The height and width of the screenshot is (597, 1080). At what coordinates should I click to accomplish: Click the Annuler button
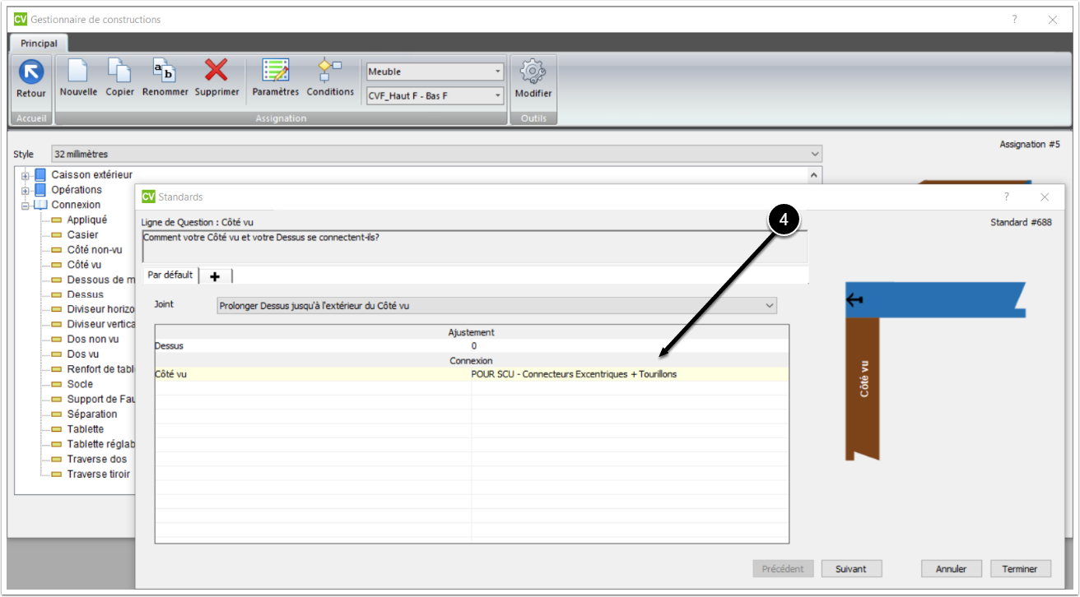click(x=952, y=568)
